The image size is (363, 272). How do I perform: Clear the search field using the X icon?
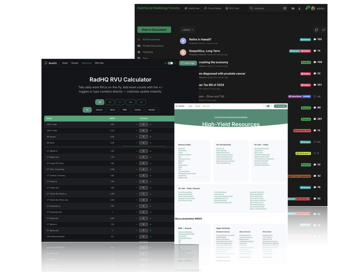285,8
